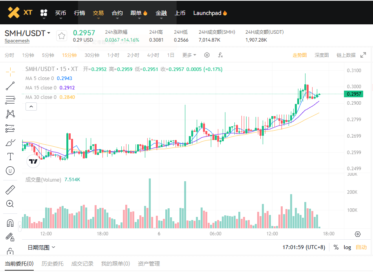Image resolution: width=373 pixels, height=273 pixels.
Task: Select the trend line drawing tool
Action: (10, 86)
